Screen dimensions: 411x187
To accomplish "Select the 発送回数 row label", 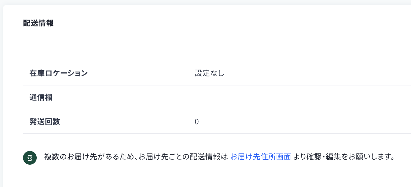I will click(x=44, y=121).
